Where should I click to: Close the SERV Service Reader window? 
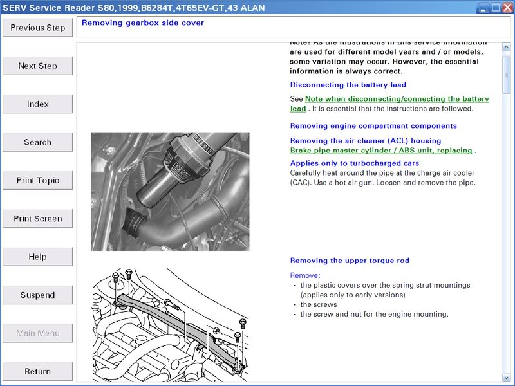click(x=508, y=8)
